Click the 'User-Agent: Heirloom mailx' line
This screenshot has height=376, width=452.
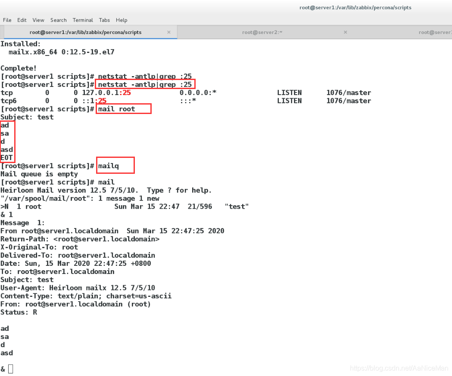78,288
